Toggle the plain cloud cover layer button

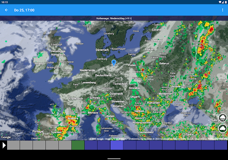coord(223,128)
